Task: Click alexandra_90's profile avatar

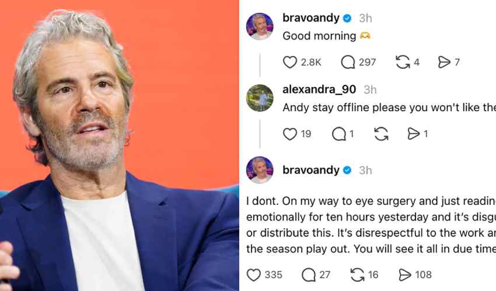Action: pyautogui.click(x=260, y=98)
